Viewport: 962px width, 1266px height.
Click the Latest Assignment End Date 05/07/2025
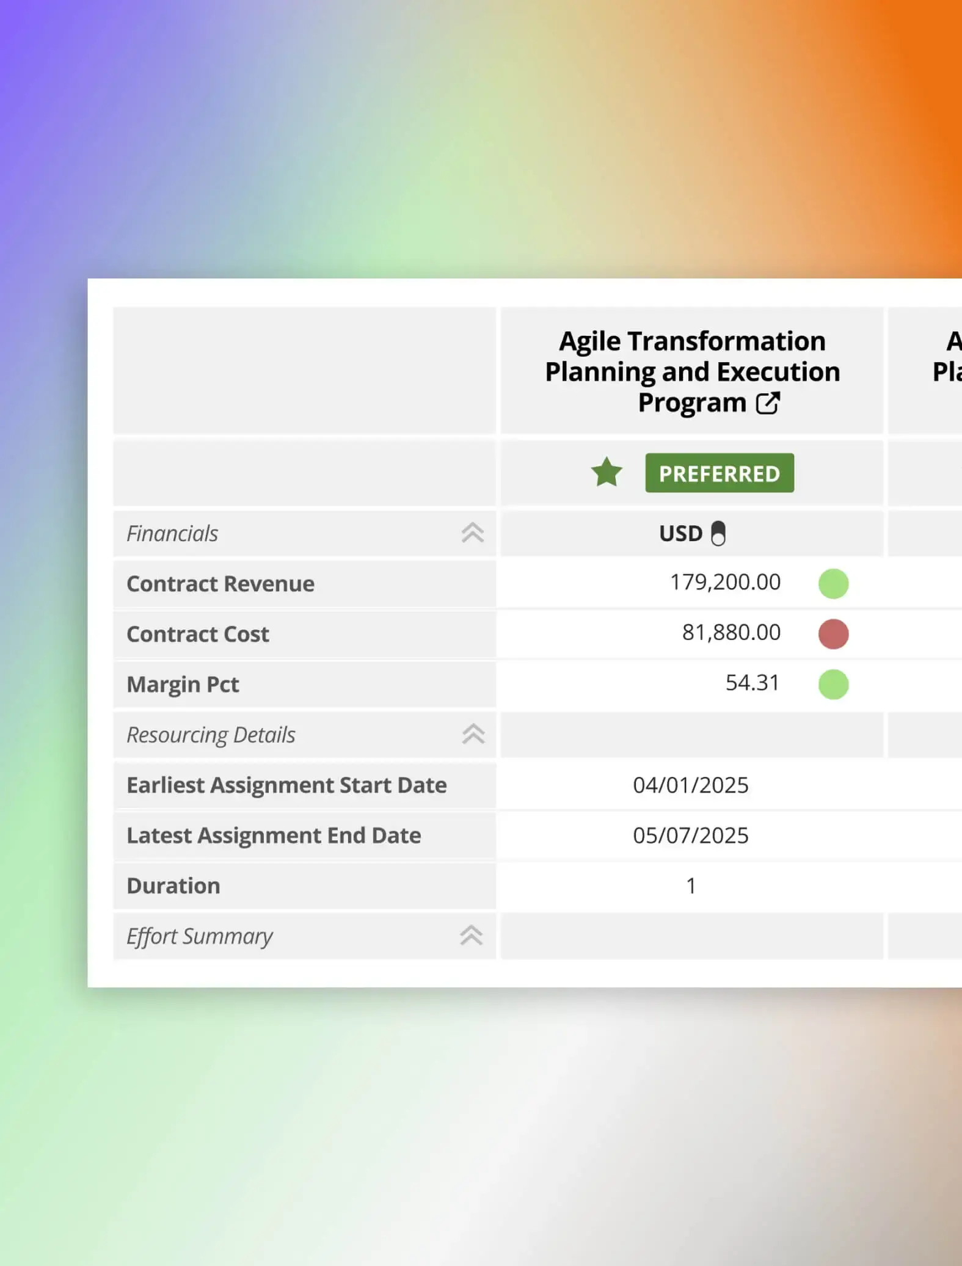[690, 835]
